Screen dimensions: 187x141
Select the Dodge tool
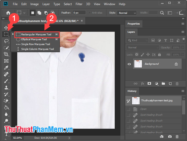(x=6, y=121)
